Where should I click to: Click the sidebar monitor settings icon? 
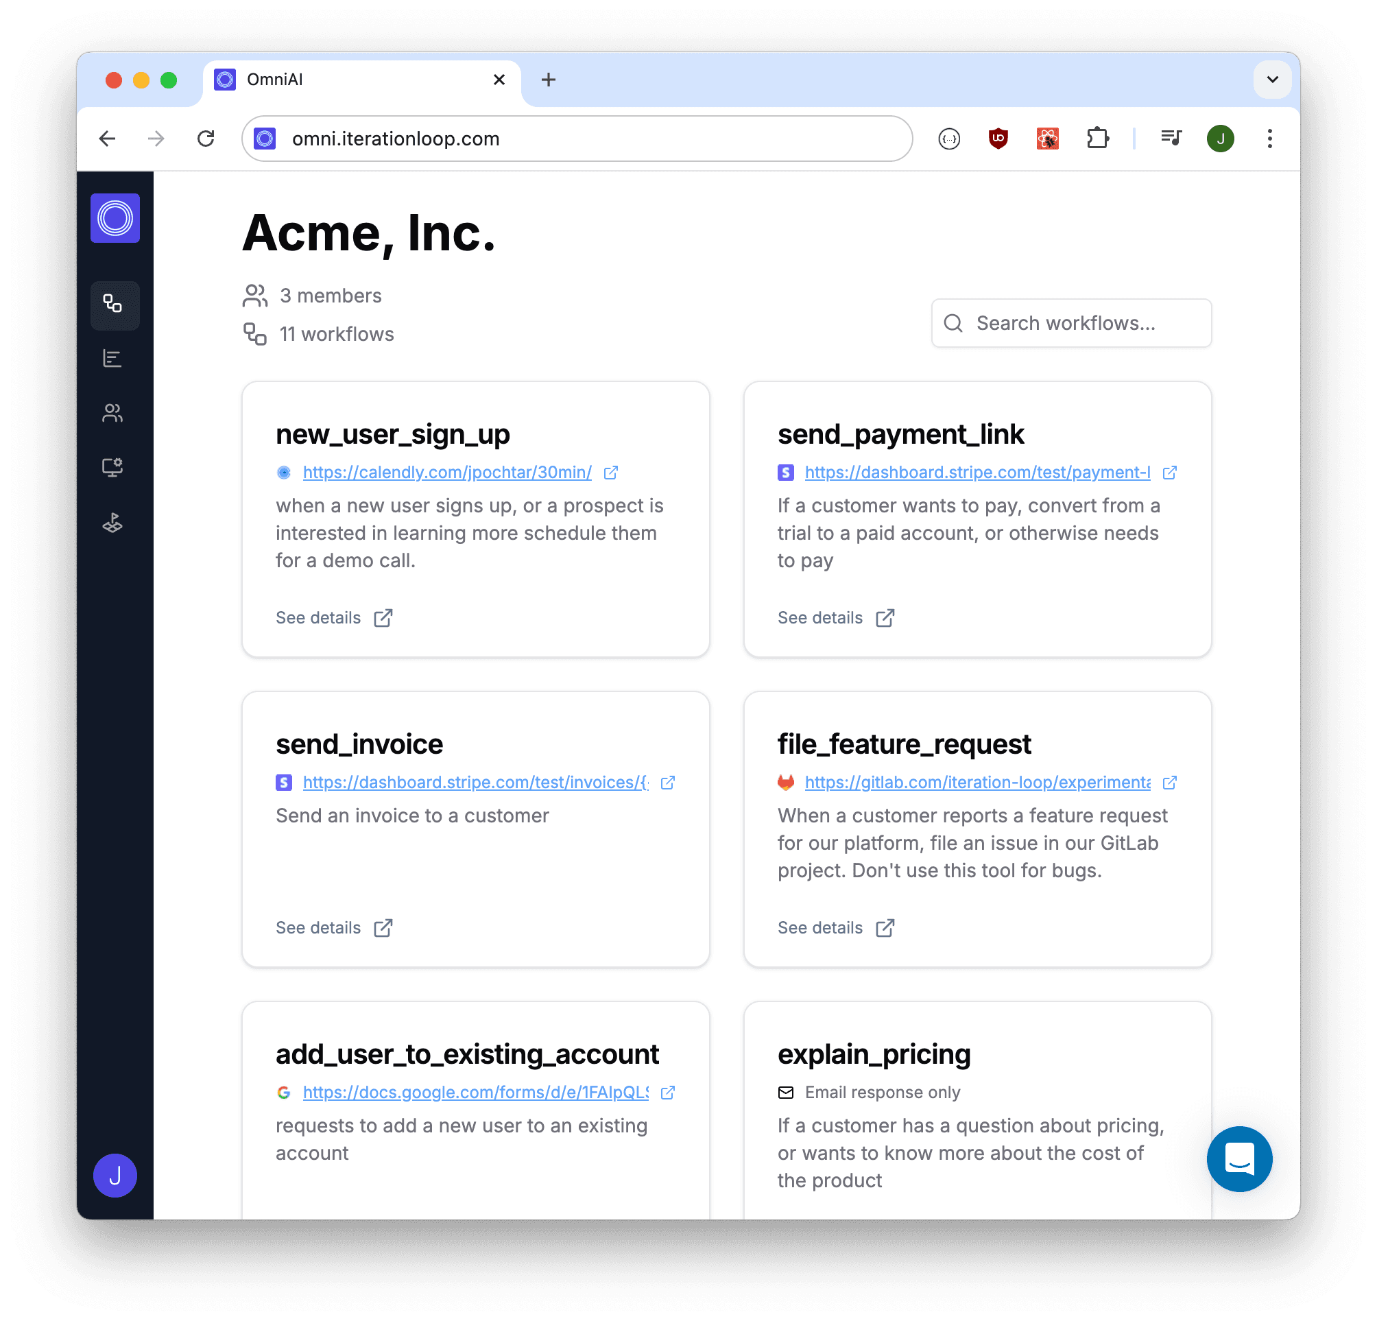point(112,467)
